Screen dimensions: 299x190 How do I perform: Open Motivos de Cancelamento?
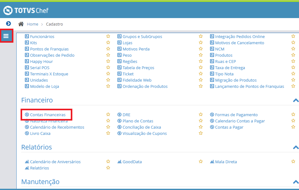tap(239, 43)
